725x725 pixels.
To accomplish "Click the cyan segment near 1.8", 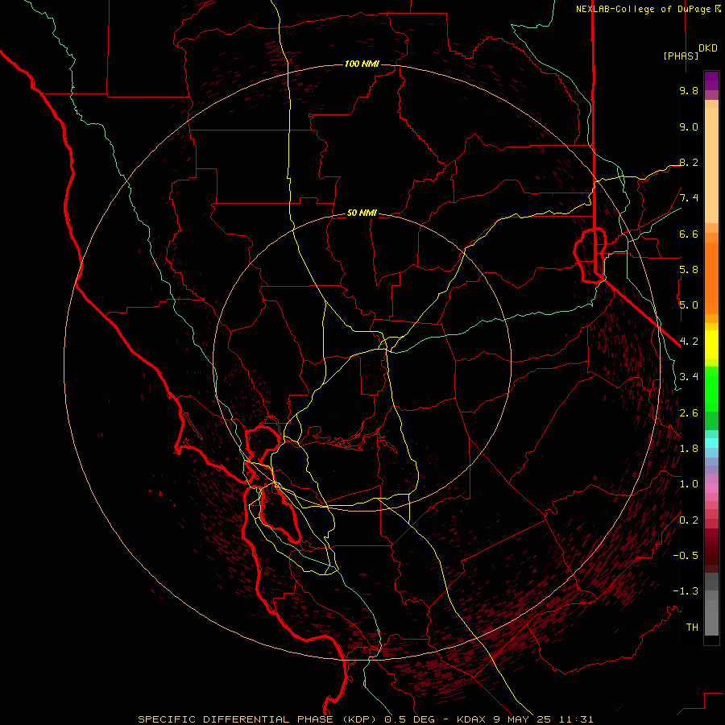I will tap(711, 443).
